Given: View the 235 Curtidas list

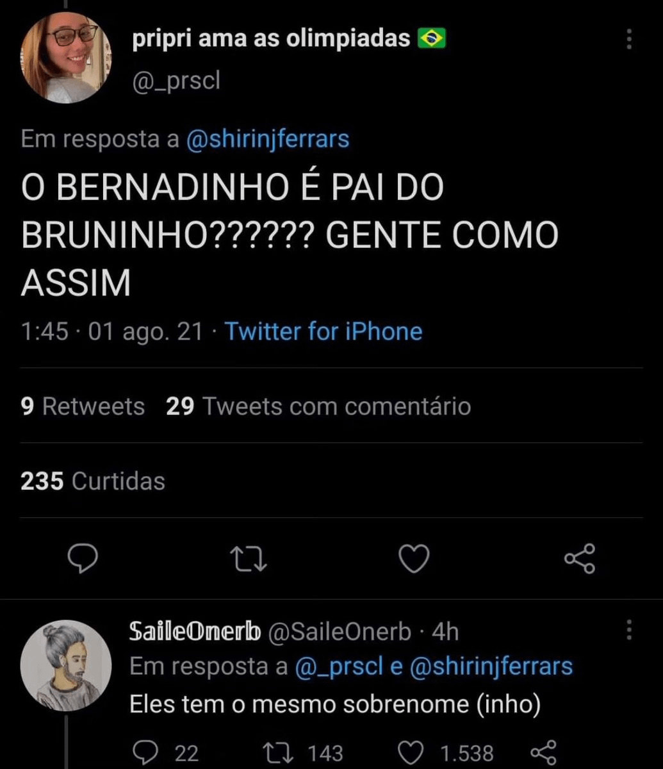Looking at the screenshot, I should pos(93,481).
